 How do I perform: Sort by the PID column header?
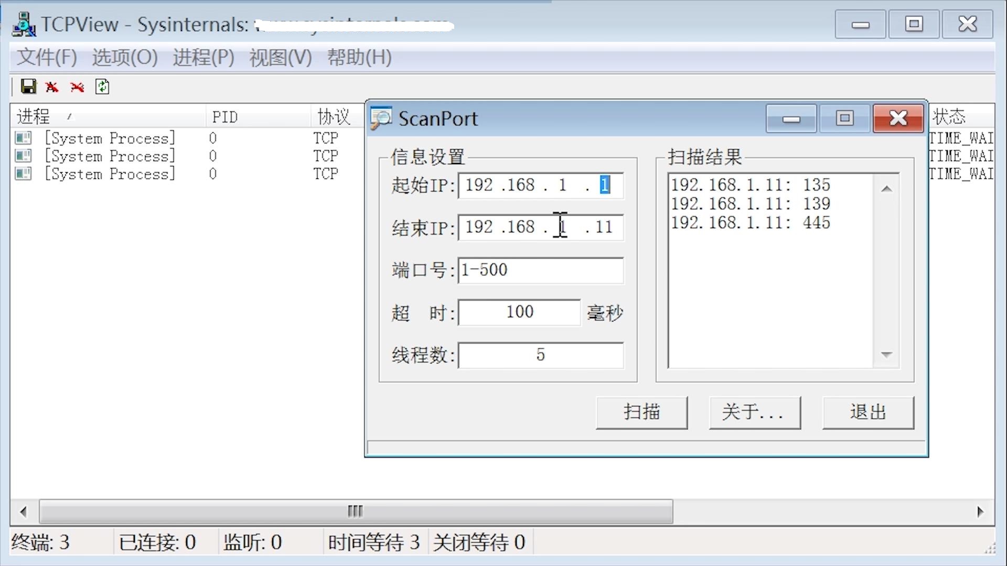[x=258, y=116]
